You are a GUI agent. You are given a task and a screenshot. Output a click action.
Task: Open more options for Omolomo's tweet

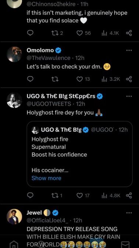129,50
